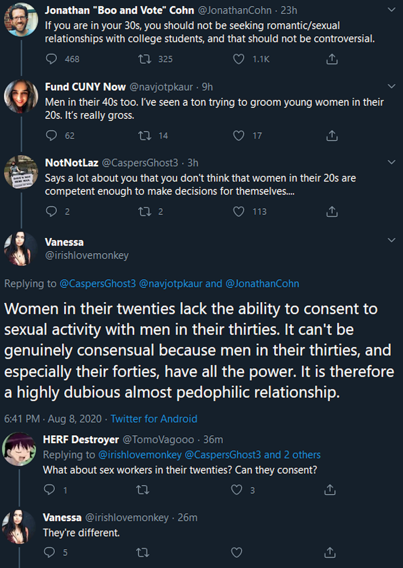Open the @CaspersGhost3 mention link
The height and width of the screenshot is (568, 403).
(98, 284)
